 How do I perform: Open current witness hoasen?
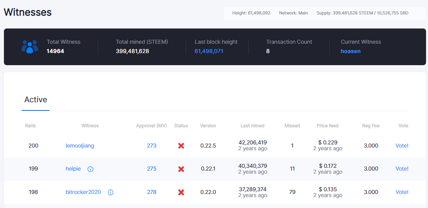click(x=351, y=51)
